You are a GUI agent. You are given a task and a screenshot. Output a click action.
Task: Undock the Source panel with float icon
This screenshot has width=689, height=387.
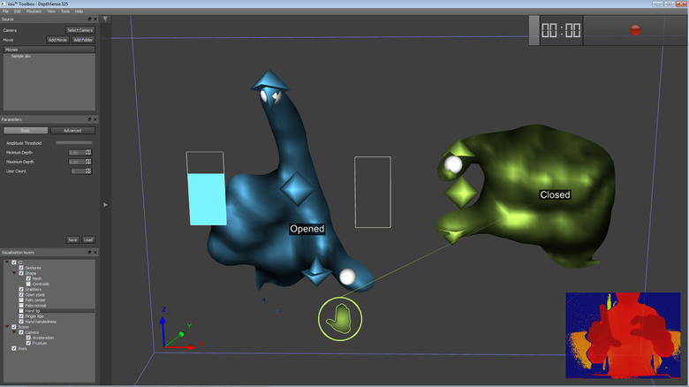point(89,19)
